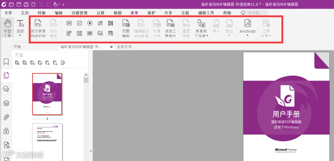Click the 添加工具提示 button
The width and height of the screenshot is (334, 161).
[x=170, y=28]
